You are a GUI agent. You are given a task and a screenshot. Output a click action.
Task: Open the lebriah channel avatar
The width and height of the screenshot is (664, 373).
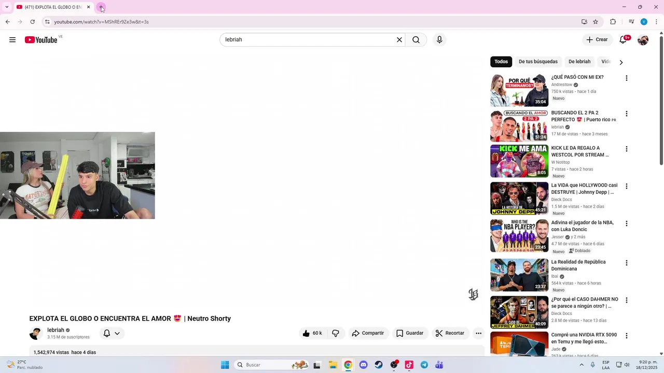click(x=36, y=333)
